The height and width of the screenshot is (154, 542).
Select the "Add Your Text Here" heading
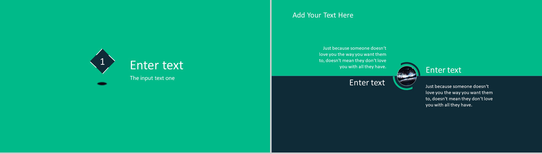(323, 15)
